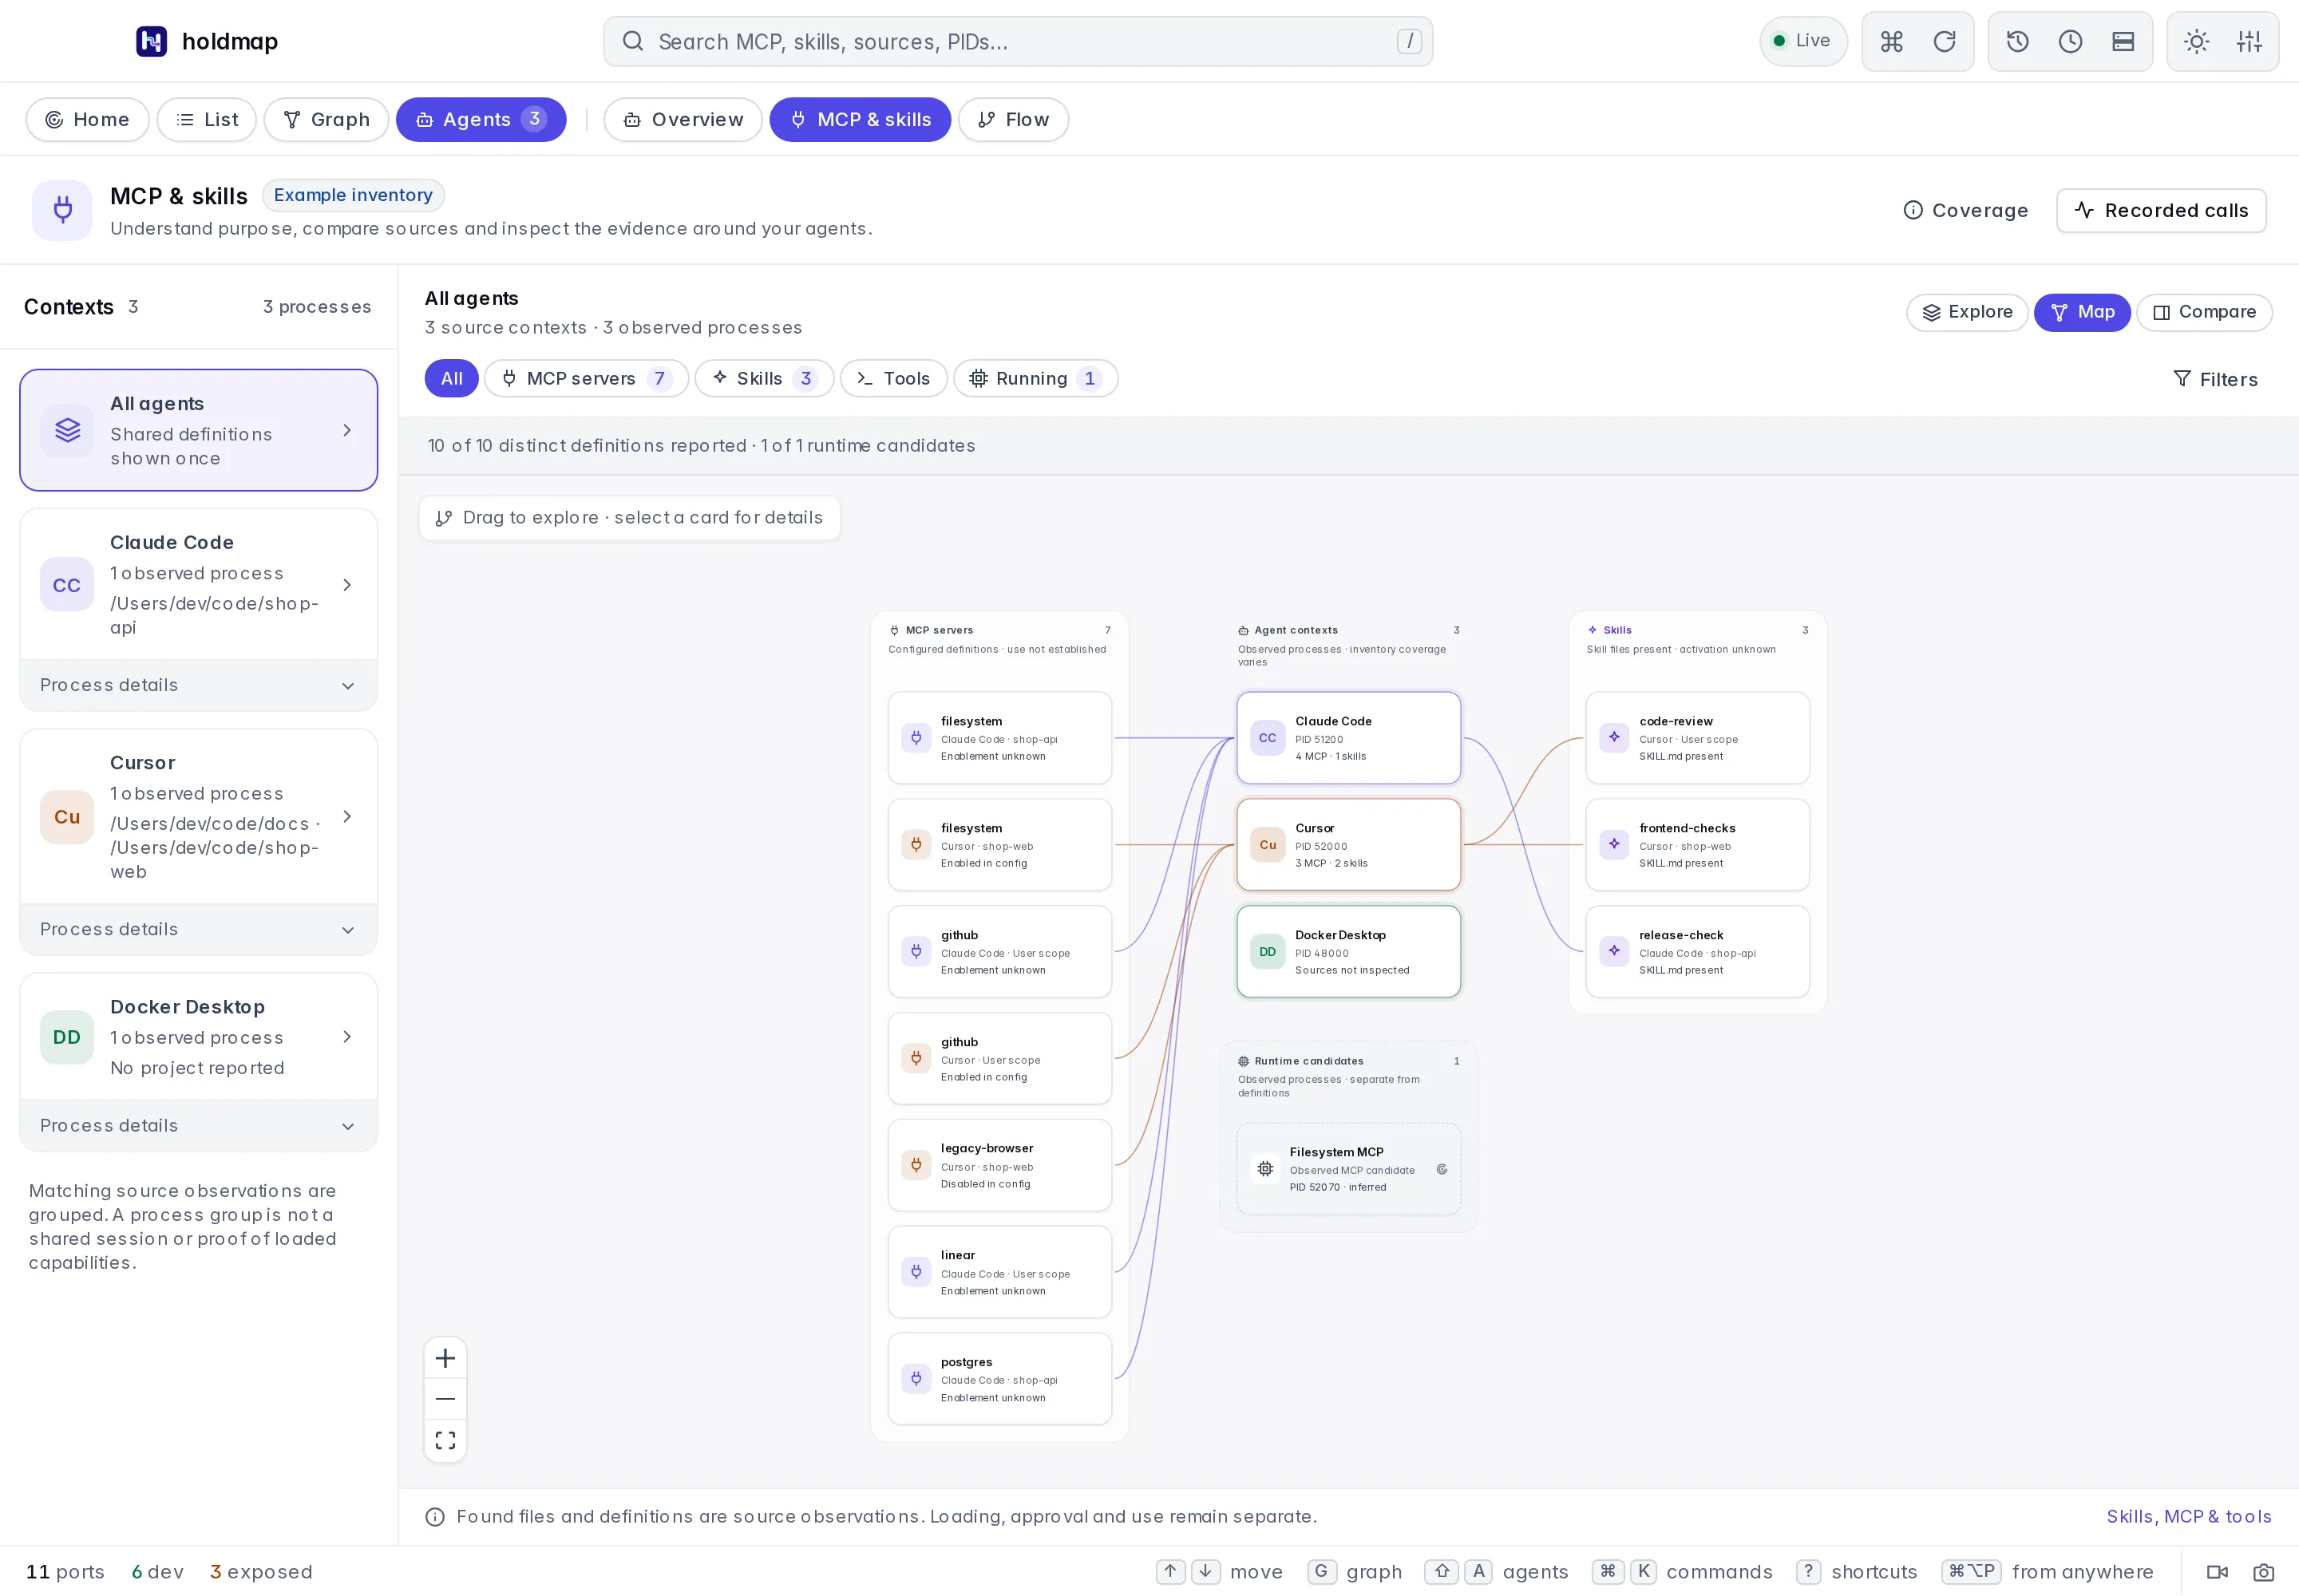The image size is (2299, 1596).
Task: Switch to the Flow tab
Action: pos(1014,119)
